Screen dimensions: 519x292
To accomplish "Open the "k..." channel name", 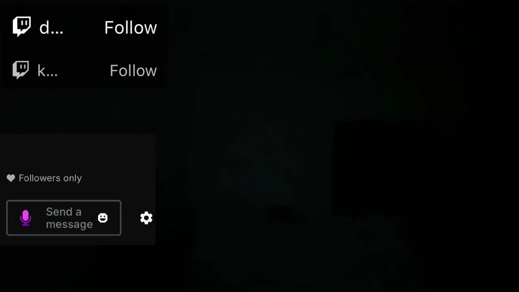I will pos(47,71).
